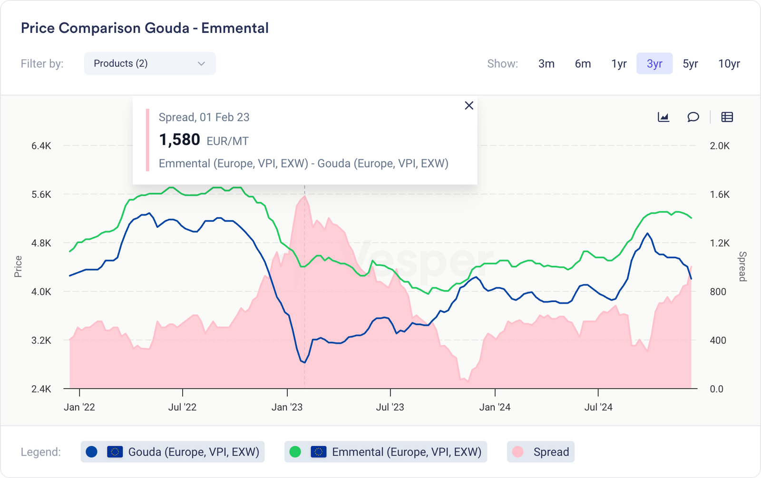Click the blue Gouda legend dot

click(92, 452)
